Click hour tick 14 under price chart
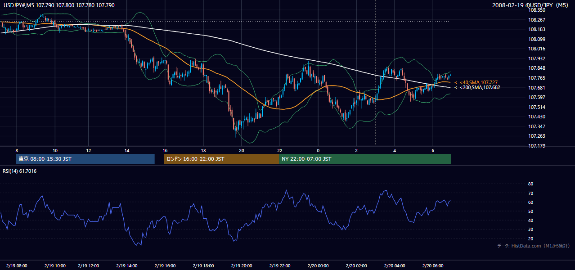 coord(127,150)
